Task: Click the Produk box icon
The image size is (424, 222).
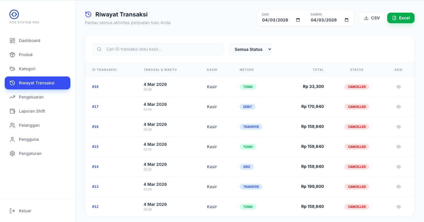Action: click(12, 55)
